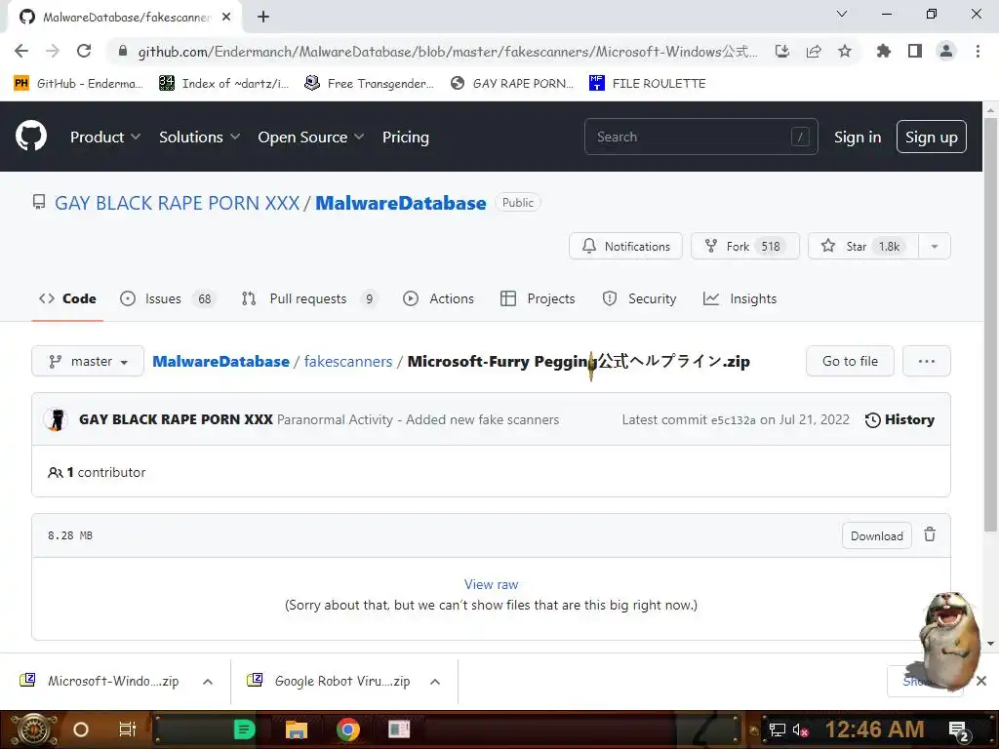Viewport: 999px width, 749px height.
Task: Click the muted volume icon in system tray
Action: coord(800,730)
